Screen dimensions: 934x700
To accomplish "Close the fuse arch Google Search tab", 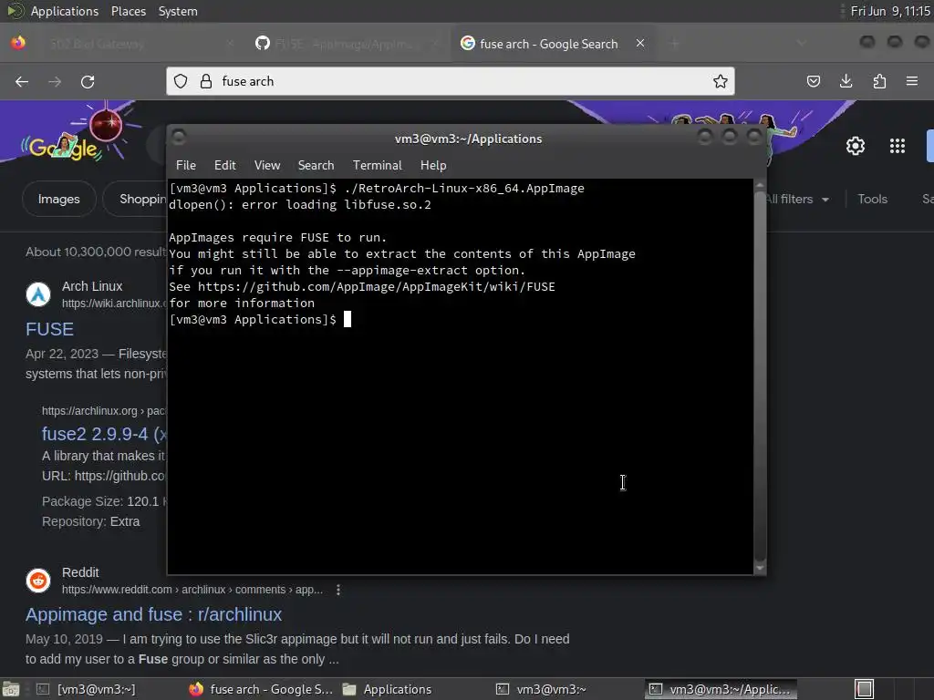I will pyautogui.click(x=640, y=44).
